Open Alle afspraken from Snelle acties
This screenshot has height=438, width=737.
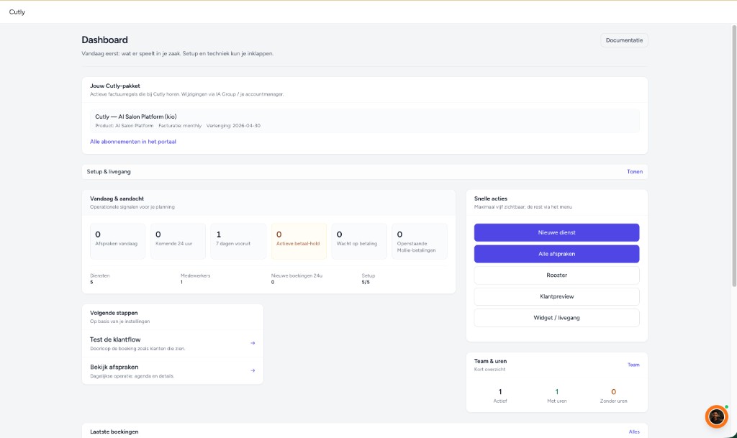pos(556,253)
